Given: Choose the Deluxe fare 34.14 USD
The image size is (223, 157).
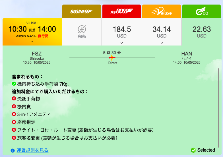Looking at the screenshot, I should pos(162,32).
